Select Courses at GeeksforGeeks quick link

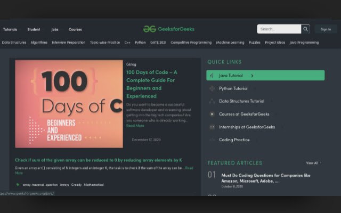(244, 114)
